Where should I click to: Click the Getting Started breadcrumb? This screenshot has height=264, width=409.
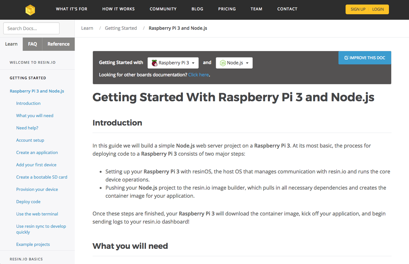click(121, 28)
